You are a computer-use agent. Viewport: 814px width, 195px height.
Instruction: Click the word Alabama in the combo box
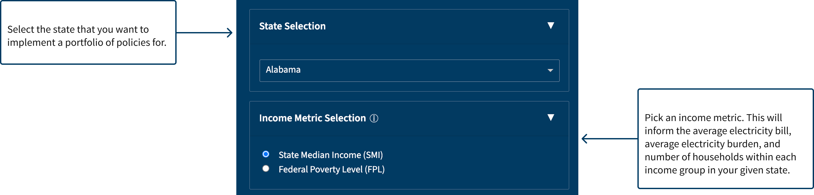[x=283, y=70]
